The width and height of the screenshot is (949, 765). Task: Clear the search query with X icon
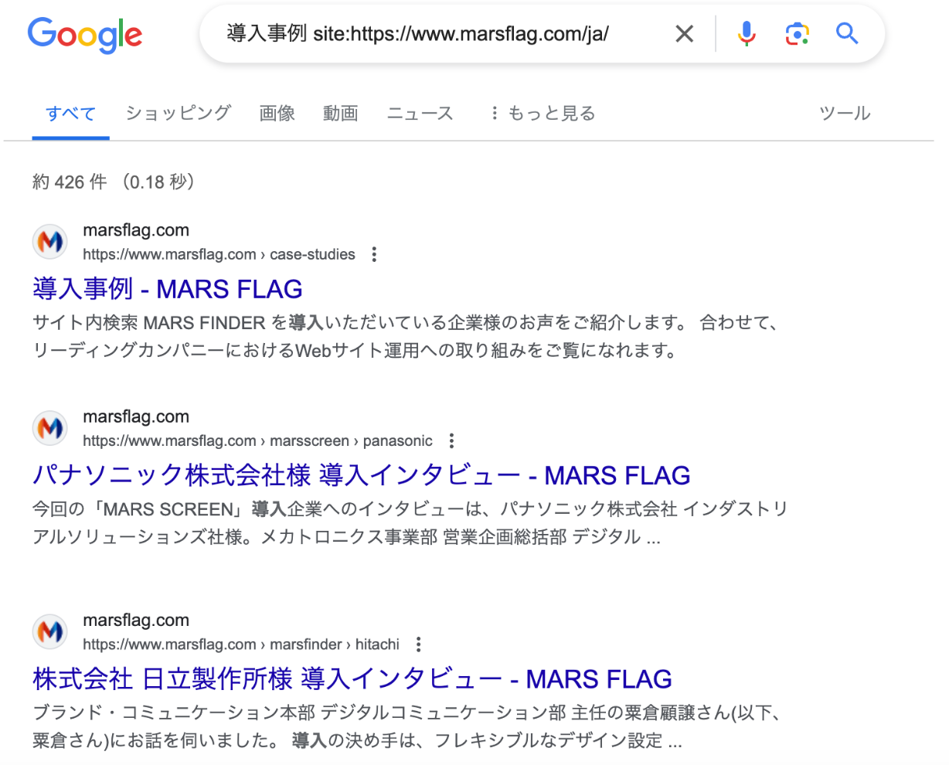(x=684, y=34)
